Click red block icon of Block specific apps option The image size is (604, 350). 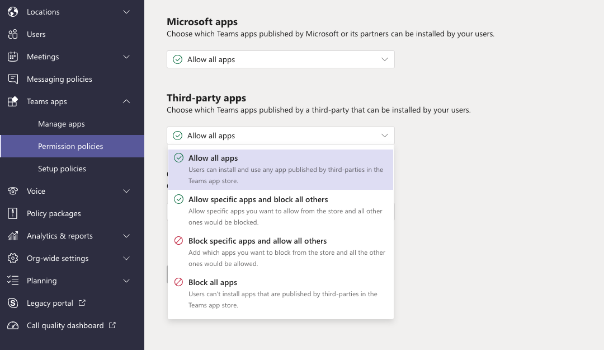[179, 241]
